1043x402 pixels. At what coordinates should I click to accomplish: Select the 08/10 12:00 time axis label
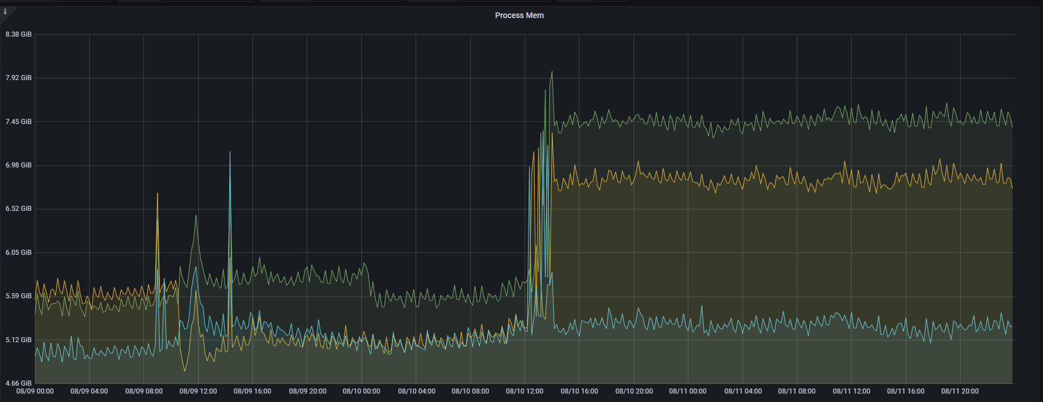525,391
